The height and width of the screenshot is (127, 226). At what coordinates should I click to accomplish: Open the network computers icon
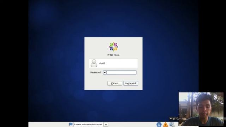172,125
